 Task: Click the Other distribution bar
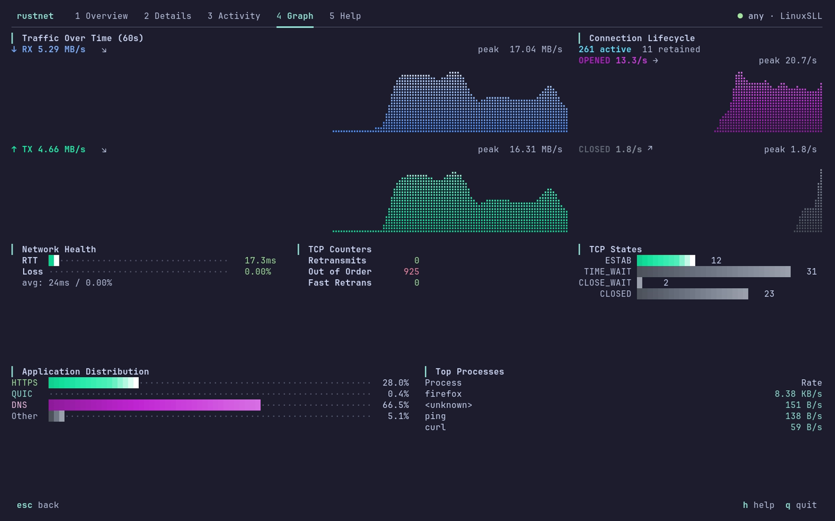pyautogui.click(x=56, y=416)
